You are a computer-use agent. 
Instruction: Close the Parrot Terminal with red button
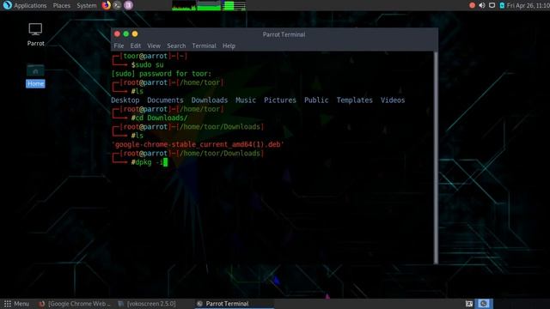pos(117,34)
